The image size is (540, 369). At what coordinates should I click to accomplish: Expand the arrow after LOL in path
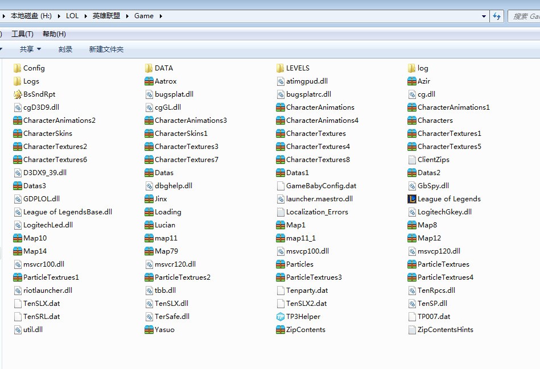tap(86, 16)
